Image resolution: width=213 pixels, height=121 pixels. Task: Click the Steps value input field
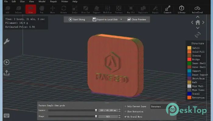[108, 116]
